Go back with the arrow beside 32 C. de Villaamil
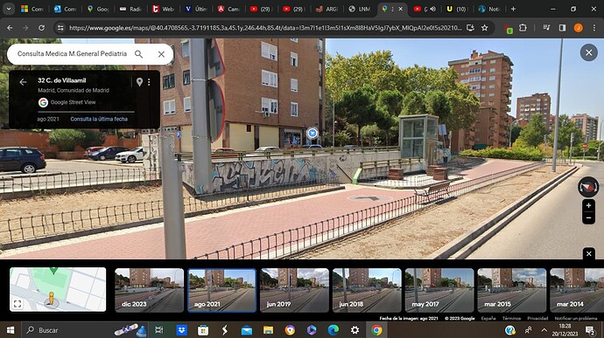 tap(23, 82)
